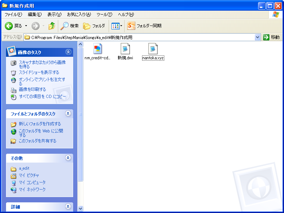Click the マイ ネットワーク network icon
Image resolution: width=284 pixels, height=213 pixels.
click(13, 190)
